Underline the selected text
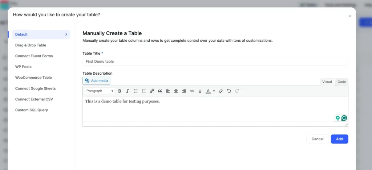This screenshot has height=170, width=372. pyautogui.click(x=200, y=91)
